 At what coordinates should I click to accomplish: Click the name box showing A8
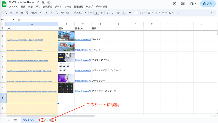8,20
